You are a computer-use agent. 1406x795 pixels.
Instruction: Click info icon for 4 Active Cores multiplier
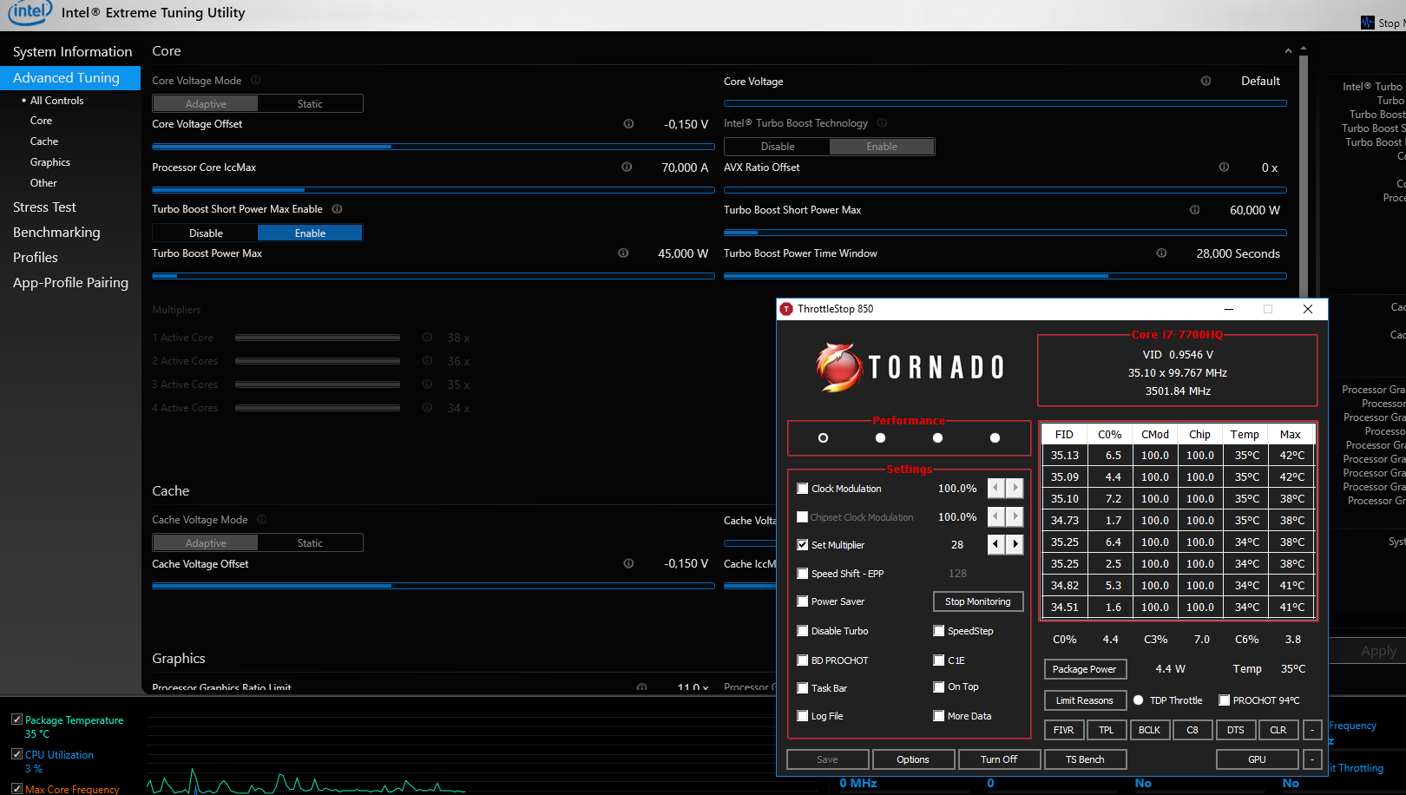click(427, 407)
